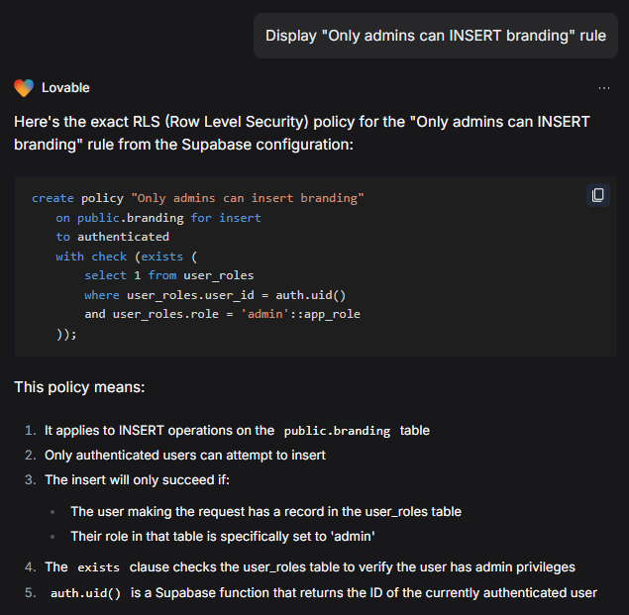This screenshot has width=629, height=615.
Task: Click the 'with check (exists (' code line
Action: click(127, 256)
